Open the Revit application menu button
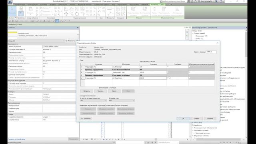The height and width of the screenshot is (144, 256). click(x=10, y=2)
